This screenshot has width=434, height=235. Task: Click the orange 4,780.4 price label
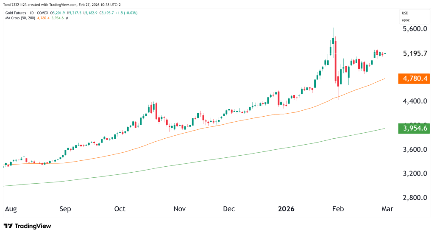415,78
